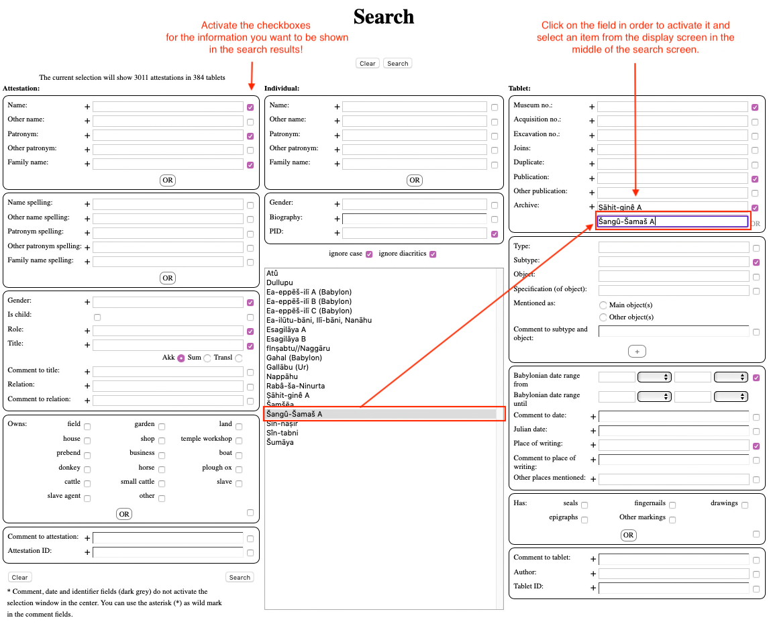This screenshot has height=626, width=769.
Task: Click the plus icon beside Author
Action: click(593, 574)
